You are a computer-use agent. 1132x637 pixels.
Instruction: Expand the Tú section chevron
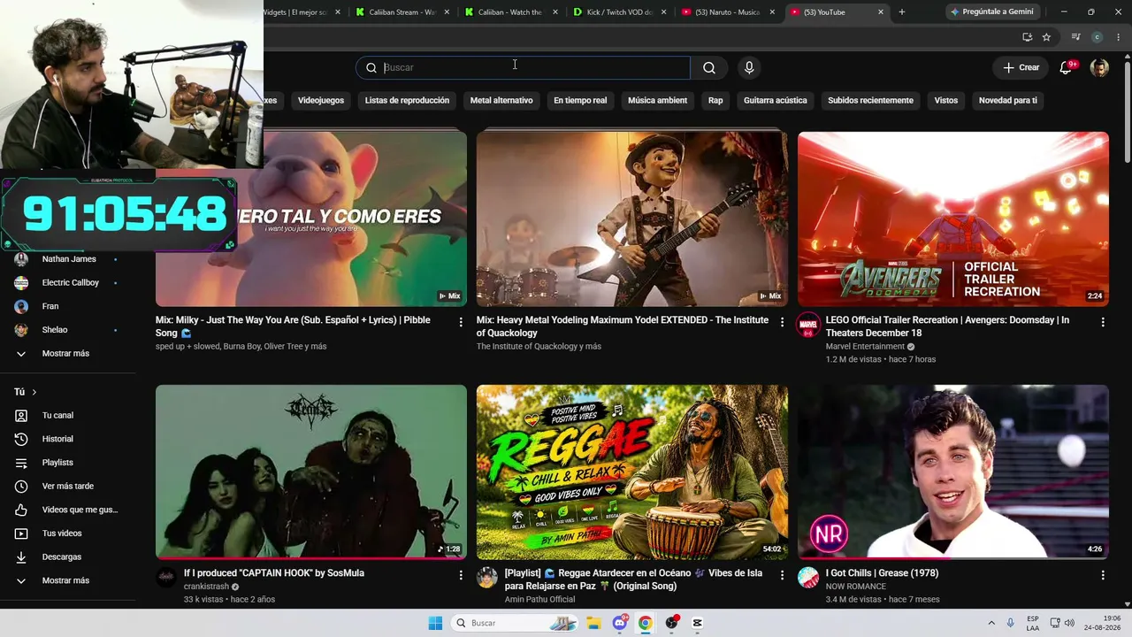point(34,392)
